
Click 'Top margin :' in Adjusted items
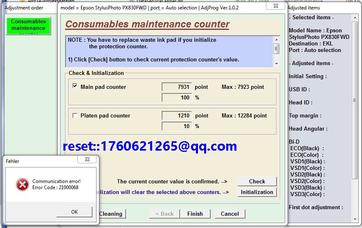(305, 116)
